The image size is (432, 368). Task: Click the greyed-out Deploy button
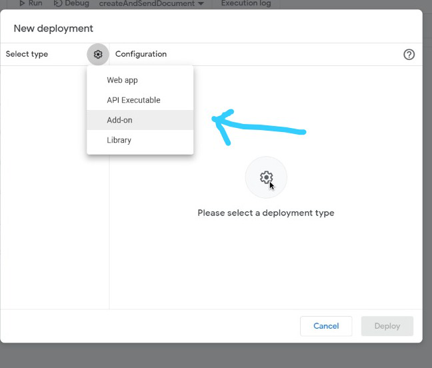click(387, 326)
